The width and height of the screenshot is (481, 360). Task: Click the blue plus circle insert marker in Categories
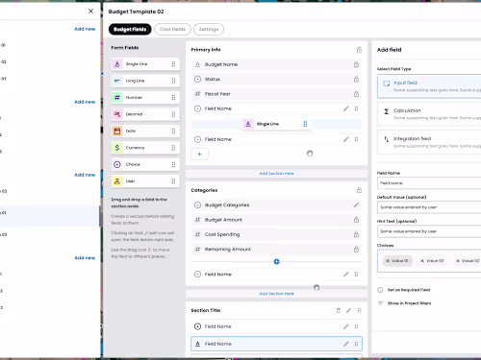[x=276, y=262]
